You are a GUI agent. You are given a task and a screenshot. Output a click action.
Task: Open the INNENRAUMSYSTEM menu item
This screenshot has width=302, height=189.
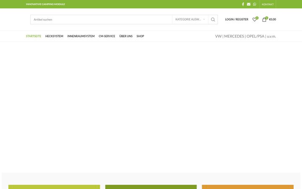(81, 36)
